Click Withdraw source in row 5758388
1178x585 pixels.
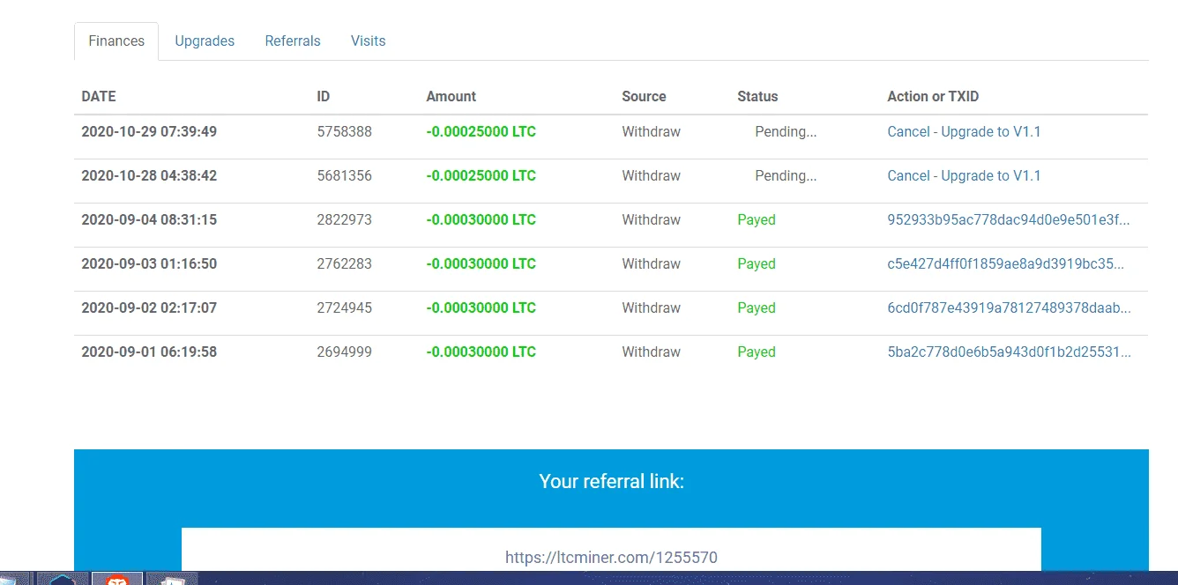click(651, 132)
